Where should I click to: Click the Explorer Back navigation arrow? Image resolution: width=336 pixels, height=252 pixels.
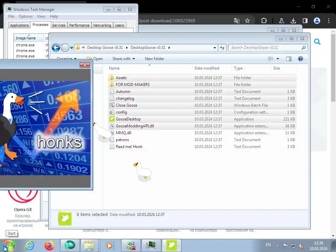(x=56, y=48)
